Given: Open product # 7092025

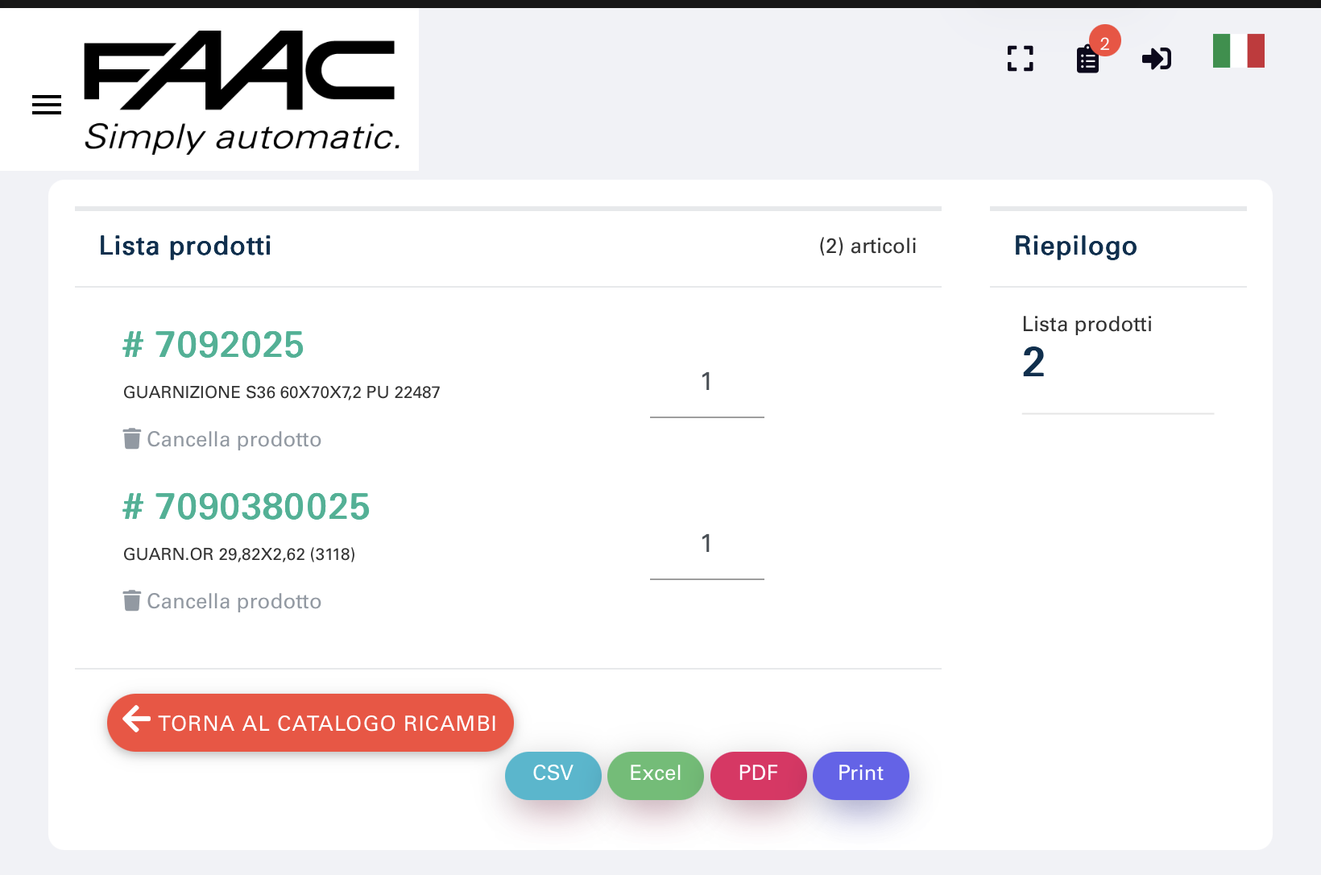Looking at the screenshot, I should [x=213, y=345].
